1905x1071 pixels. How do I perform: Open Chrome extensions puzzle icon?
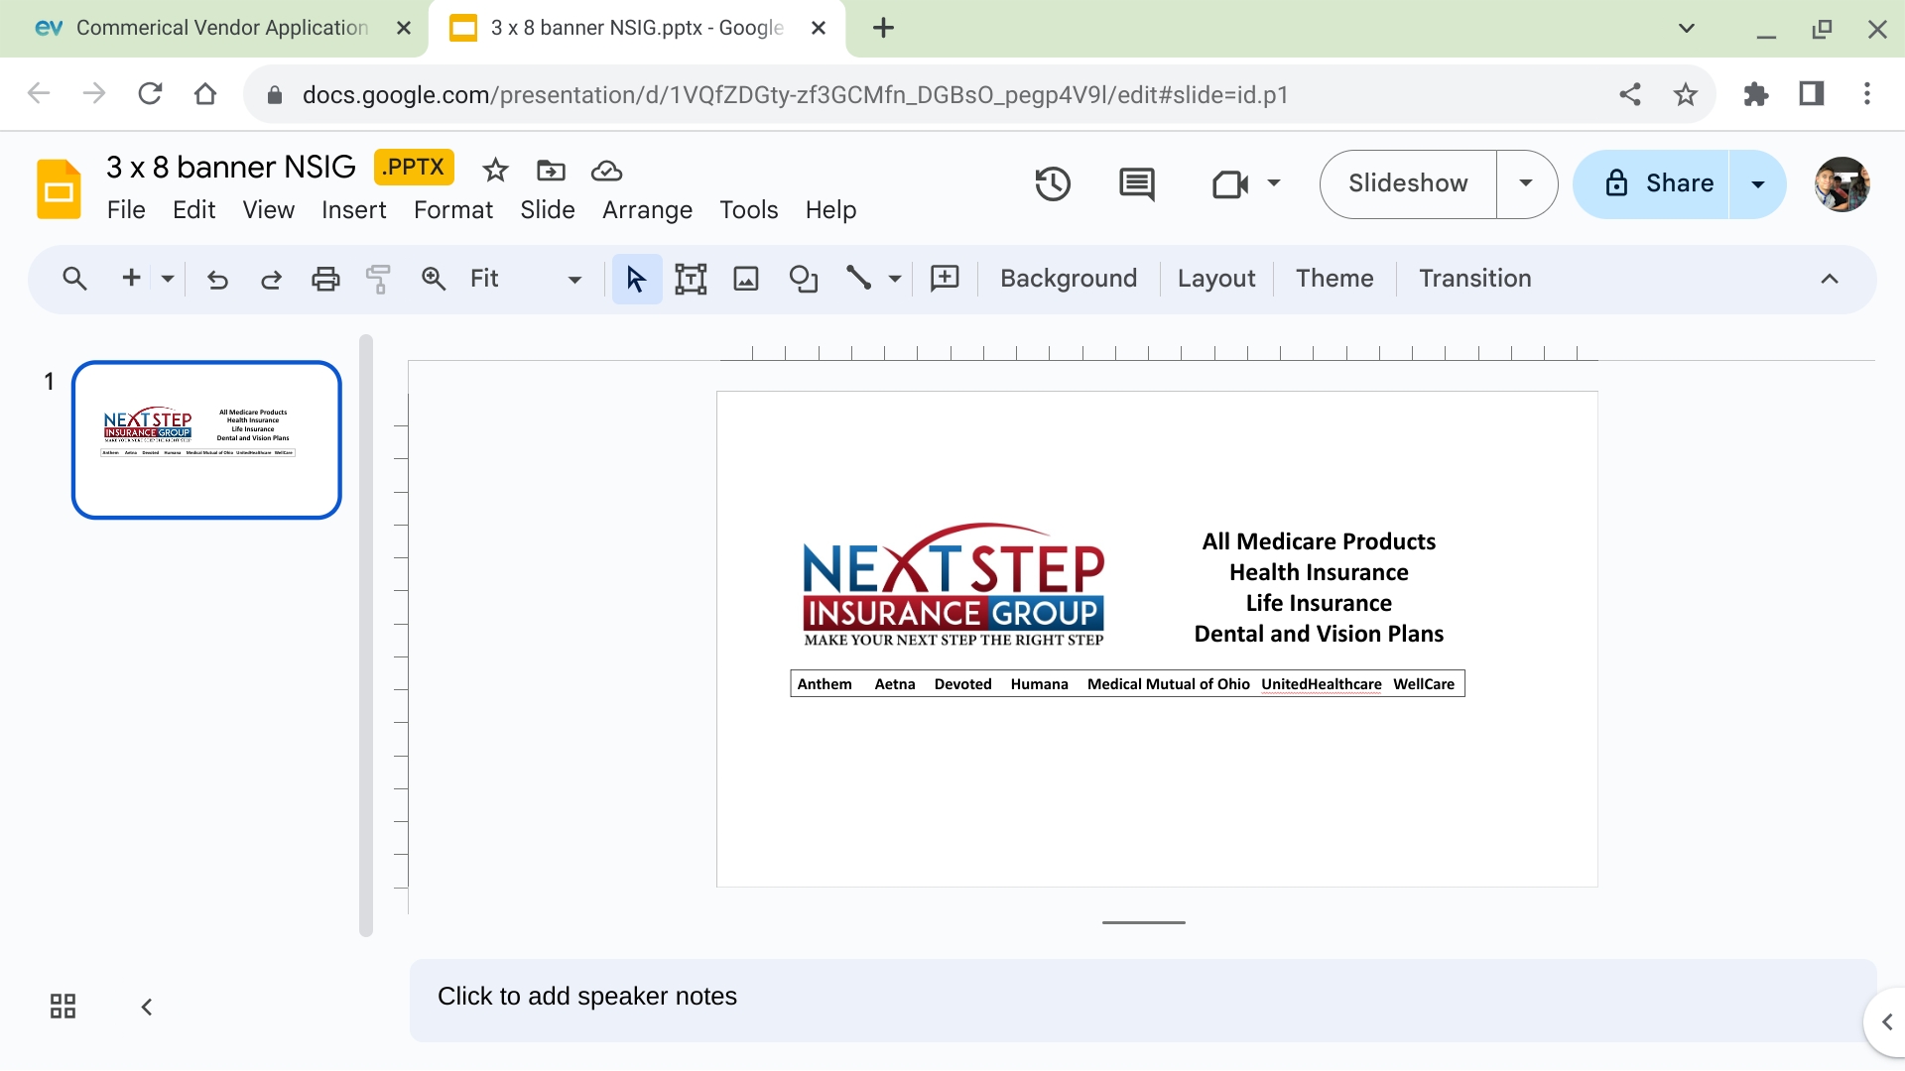(x=1755, y=94)
